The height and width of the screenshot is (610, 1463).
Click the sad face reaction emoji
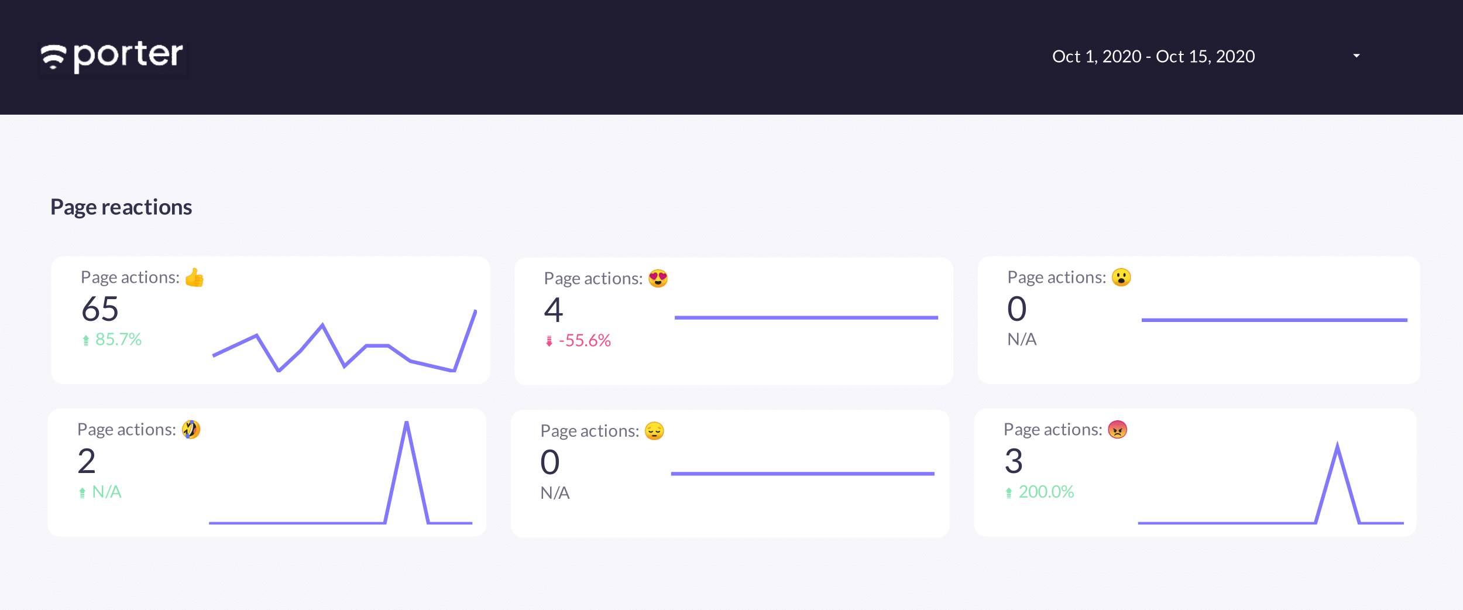point(654,431)
